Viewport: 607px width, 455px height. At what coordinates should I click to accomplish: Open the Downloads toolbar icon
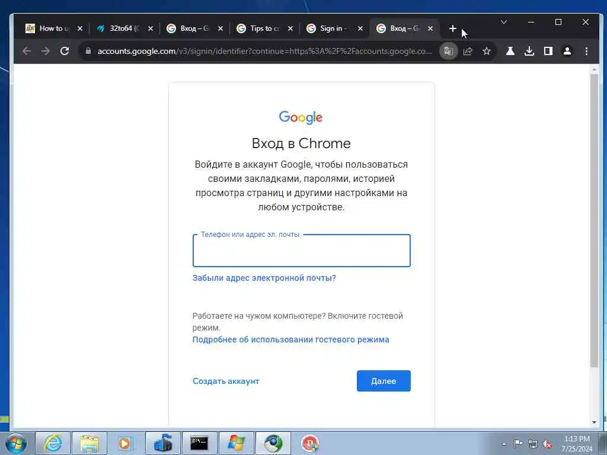click(x=529, y=51)
